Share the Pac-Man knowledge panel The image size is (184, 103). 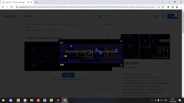pyautogui.click(x=165, y=63)
